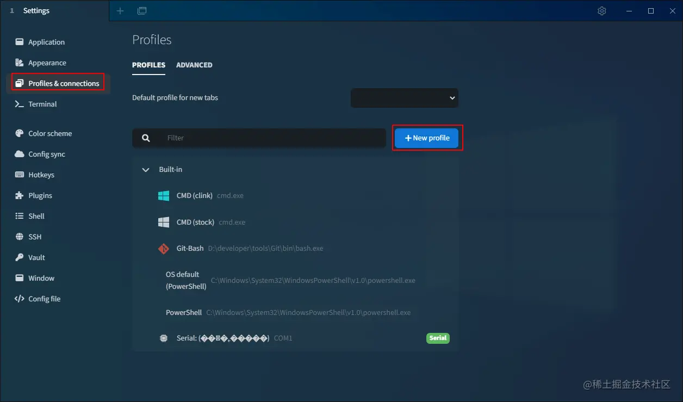Click the Color scheme palette icon
Viewport: 683px width, 402px height.
pos(20,133)
